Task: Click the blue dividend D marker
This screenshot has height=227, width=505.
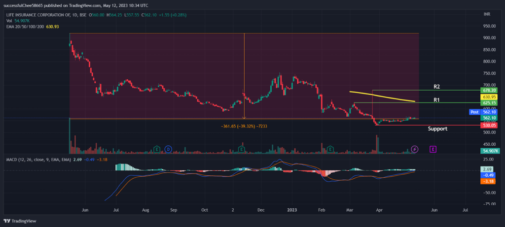Action: click(168, 149)
